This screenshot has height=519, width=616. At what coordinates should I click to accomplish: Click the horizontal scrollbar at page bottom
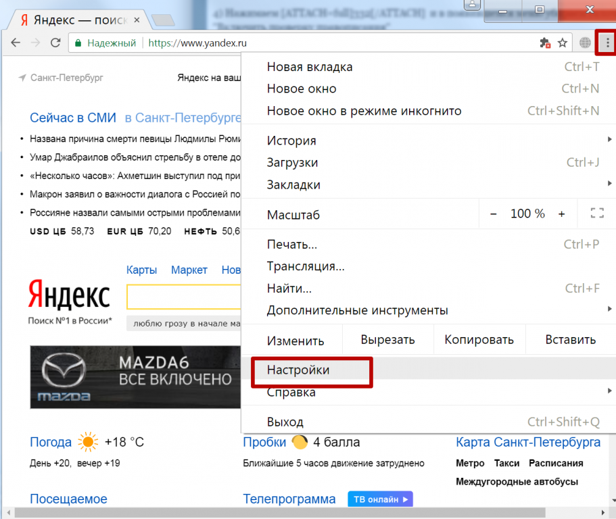(280, 512)
